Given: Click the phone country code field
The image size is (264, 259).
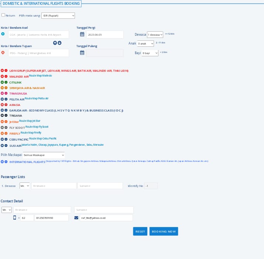Looking at the screenshot, I should [27, 218].
